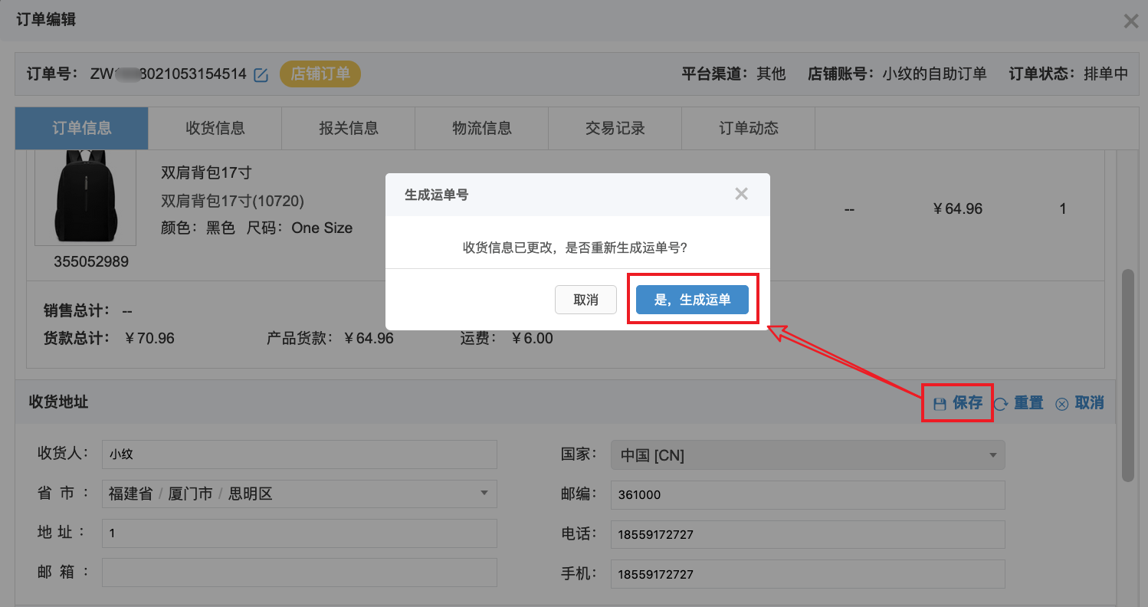Switch to the 物流信息 tab
The image size is (1148, 607).
click(x=481, y=128)
